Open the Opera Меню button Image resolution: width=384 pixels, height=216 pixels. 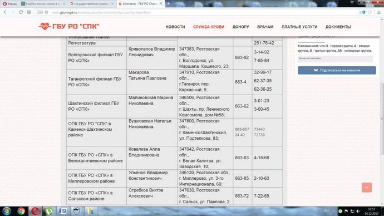(x=9, y=4)
